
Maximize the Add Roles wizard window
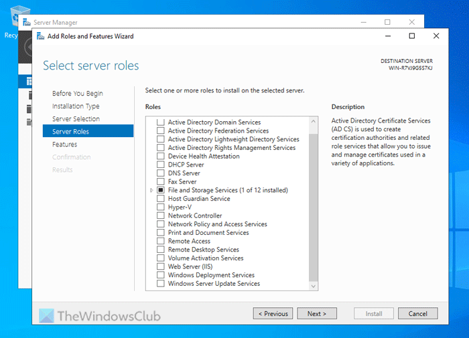coord(412,36)
